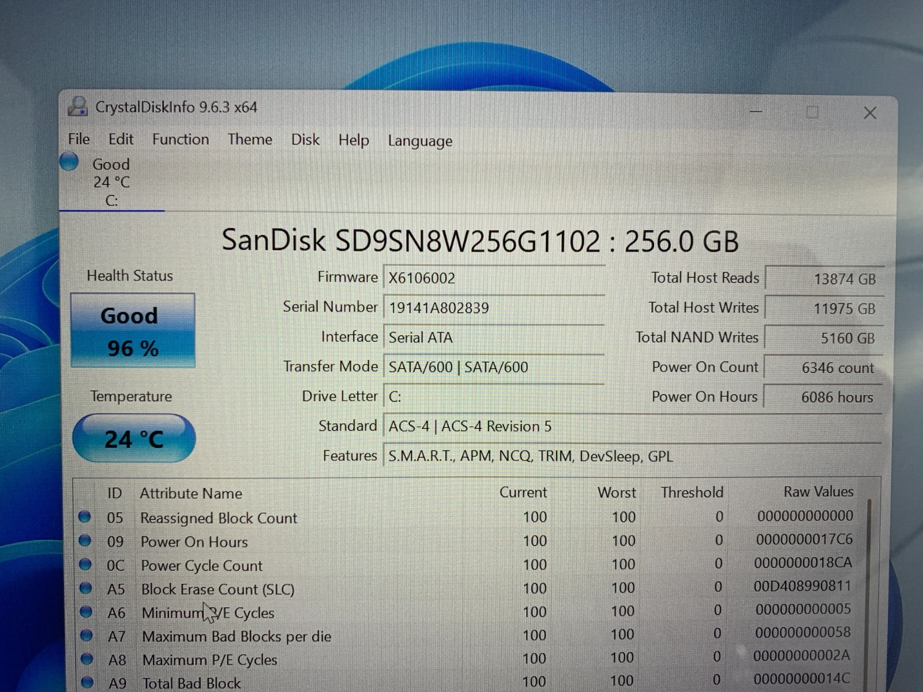Click status dot for Minimum P/E Cycles row

(87, 612)
